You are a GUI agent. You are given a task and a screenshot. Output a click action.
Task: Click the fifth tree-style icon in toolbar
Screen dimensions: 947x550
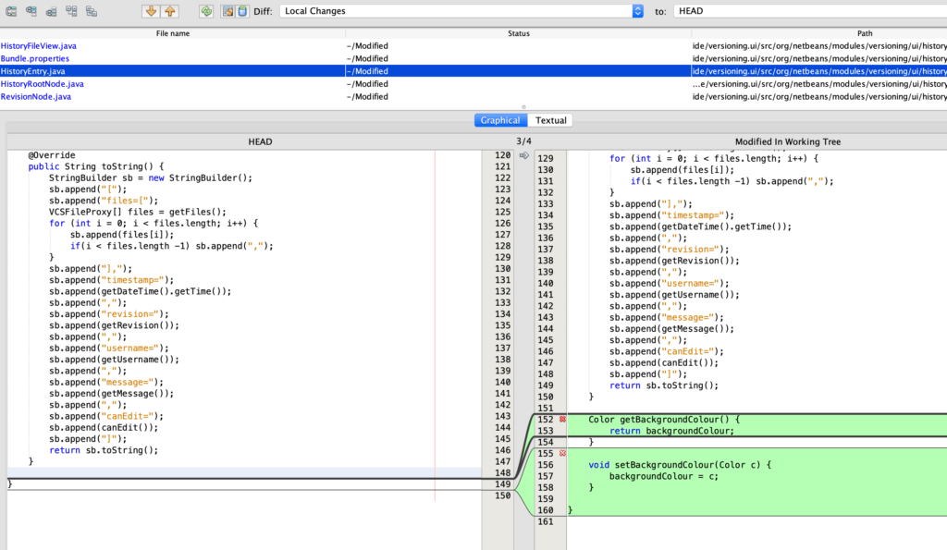[x=92, y=11]
